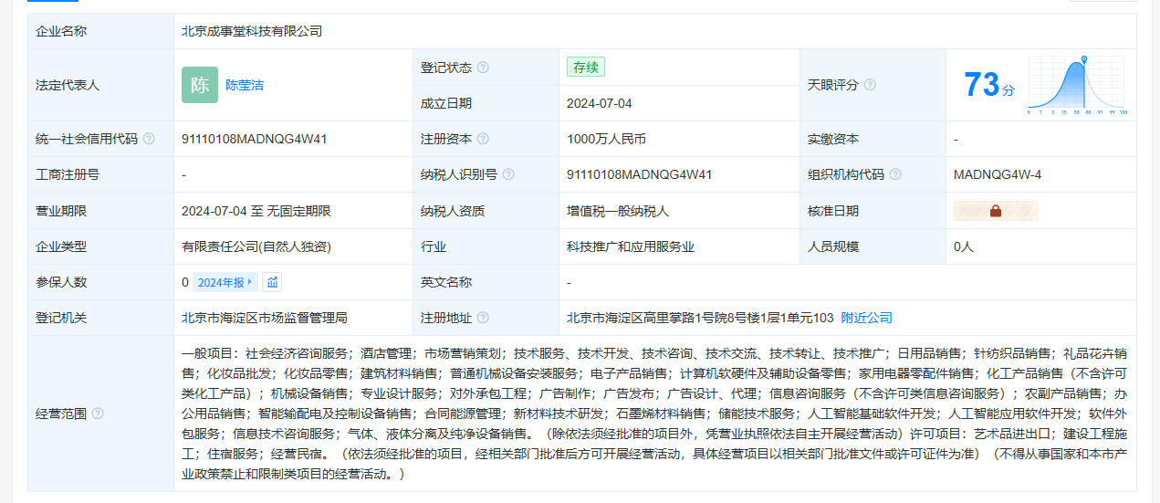Click the 人员规模 label

(x=833, y=246)
